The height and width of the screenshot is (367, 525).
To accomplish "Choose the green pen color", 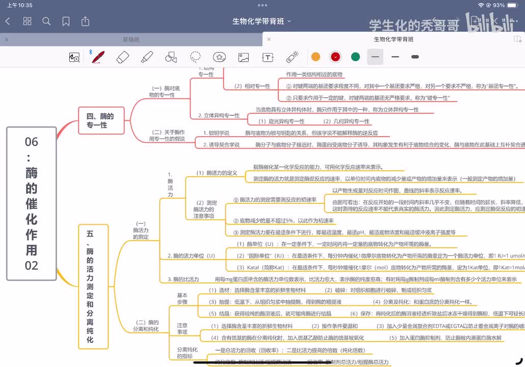I will point(356,57).
